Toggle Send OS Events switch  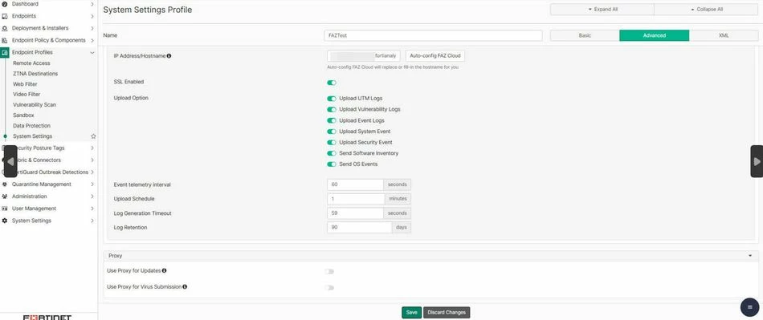332,164
